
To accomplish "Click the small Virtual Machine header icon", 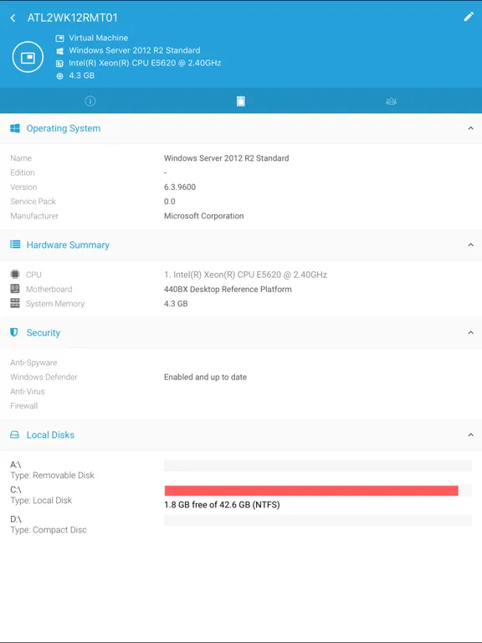I will [x=60, y=39].
